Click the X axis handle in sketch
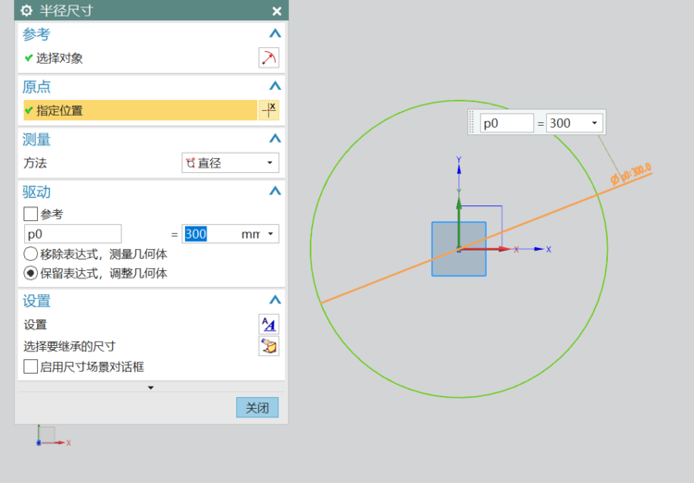 click(539, 249)
